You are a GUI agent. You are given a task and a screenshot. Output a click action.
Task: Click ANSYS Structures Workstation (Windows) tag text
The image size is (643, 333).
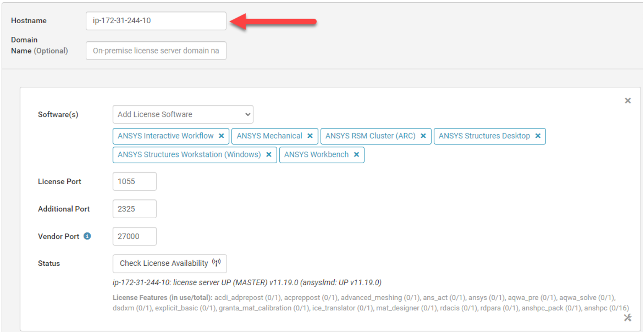tap(189, 155)
